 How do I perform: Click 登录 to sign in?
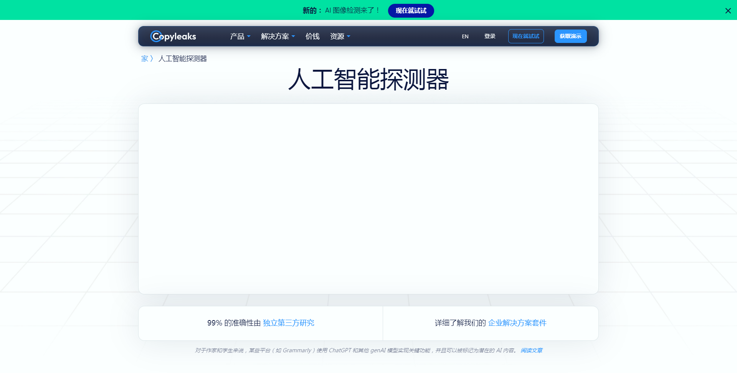tap(489, 36)
